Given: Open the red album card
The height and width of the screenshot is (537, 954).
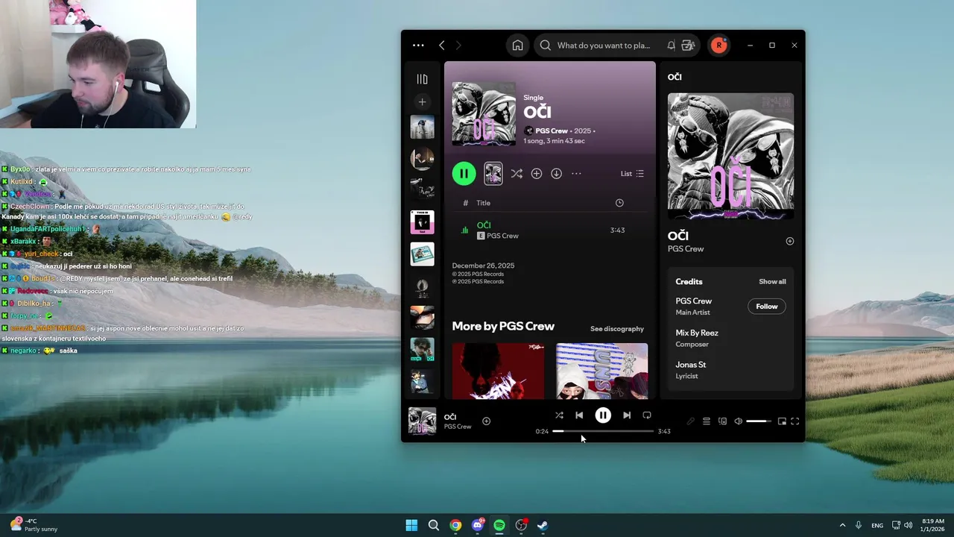Looking at the screenshot, I should click(499, 371).
